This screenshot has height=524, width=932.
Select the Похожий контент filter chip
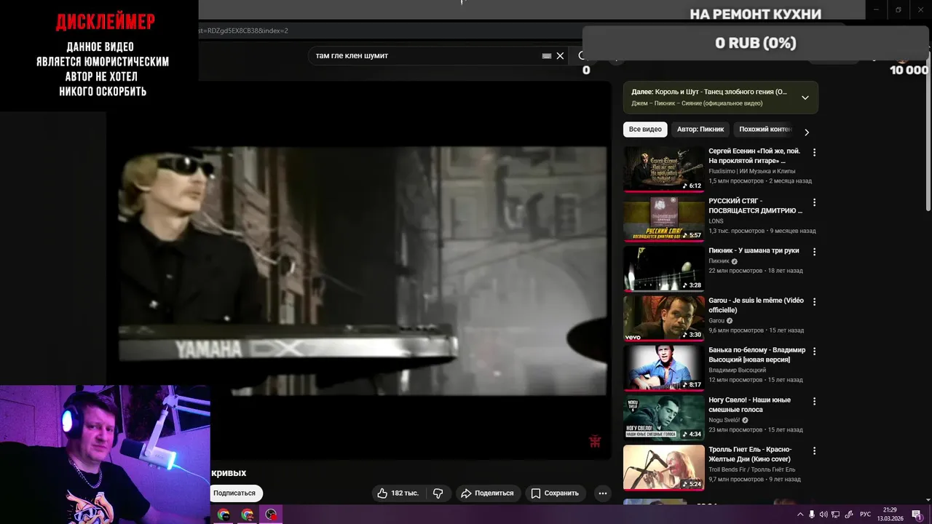pos(765,130)
